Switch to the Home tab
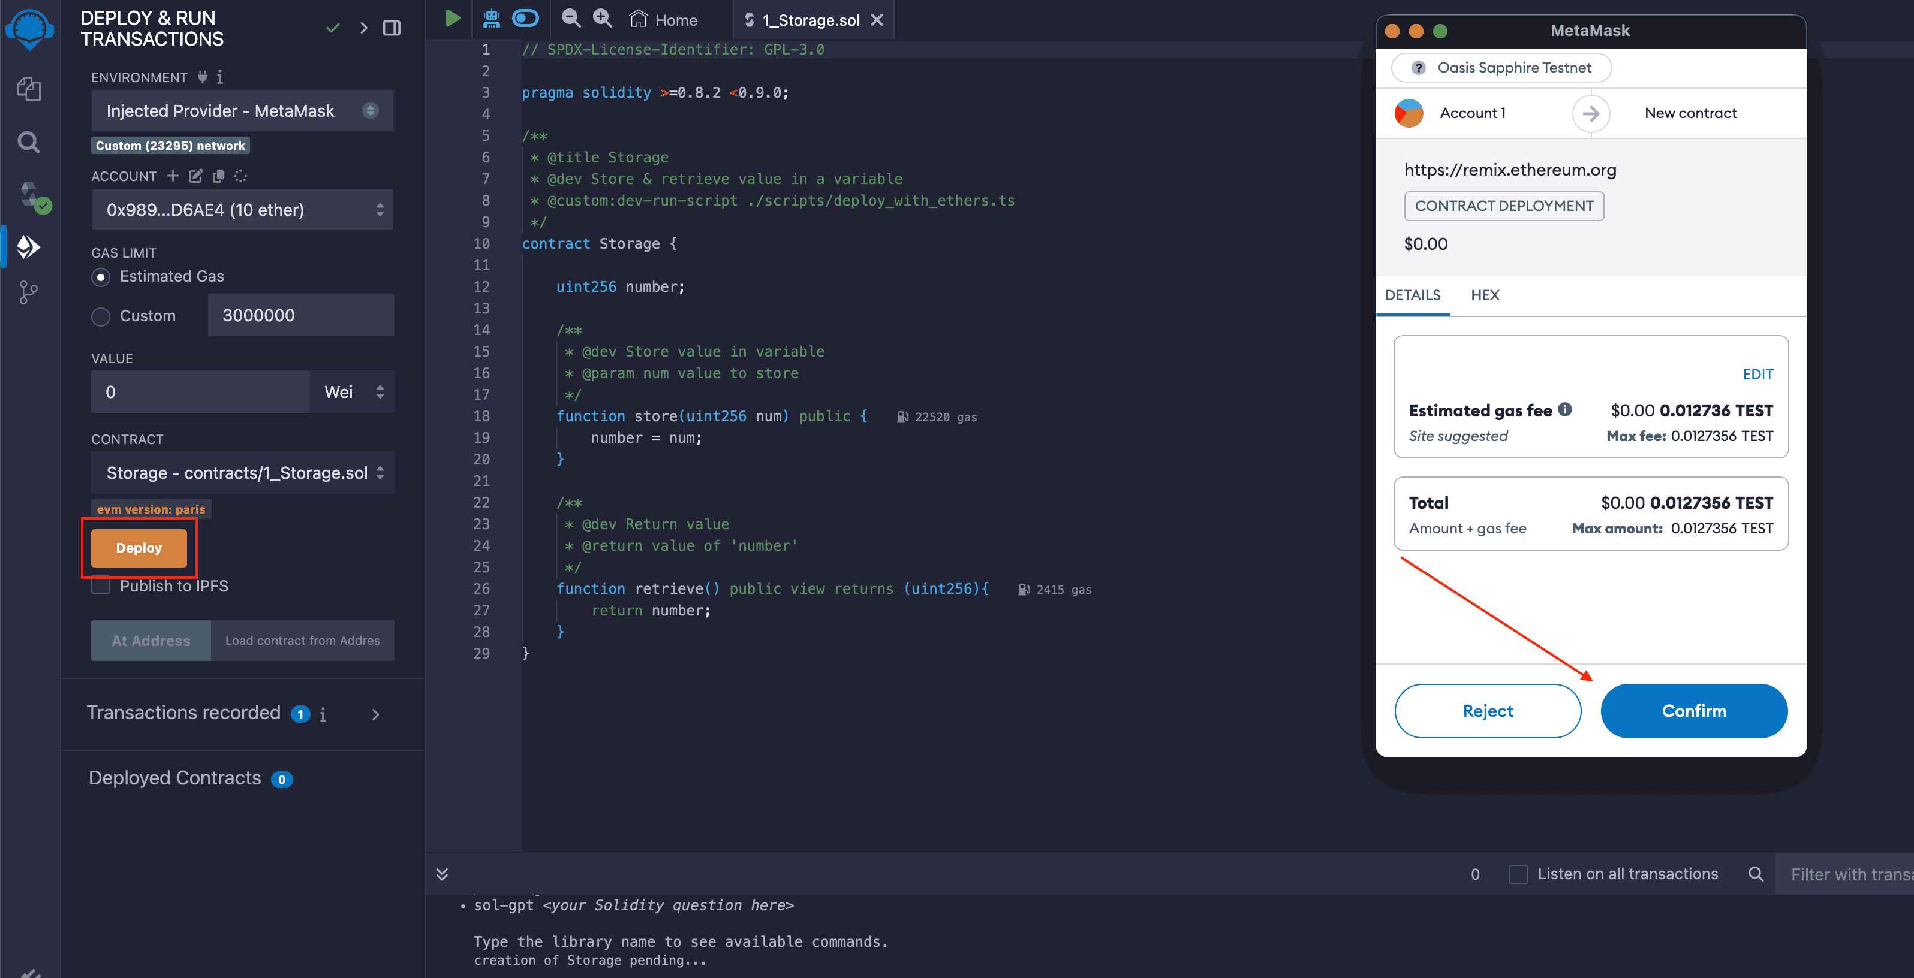The image size is (1914, 978). 664,20
